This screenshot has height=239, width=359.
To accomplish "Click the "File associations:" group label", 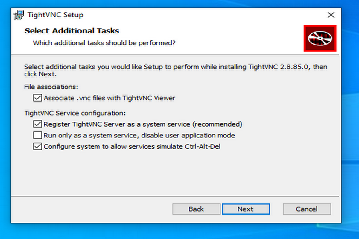I will (51, 87).
